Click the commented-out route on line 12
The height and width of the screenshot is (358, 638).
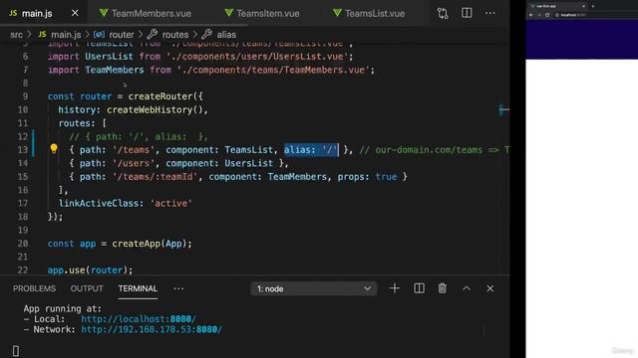[x=139, y=137]
